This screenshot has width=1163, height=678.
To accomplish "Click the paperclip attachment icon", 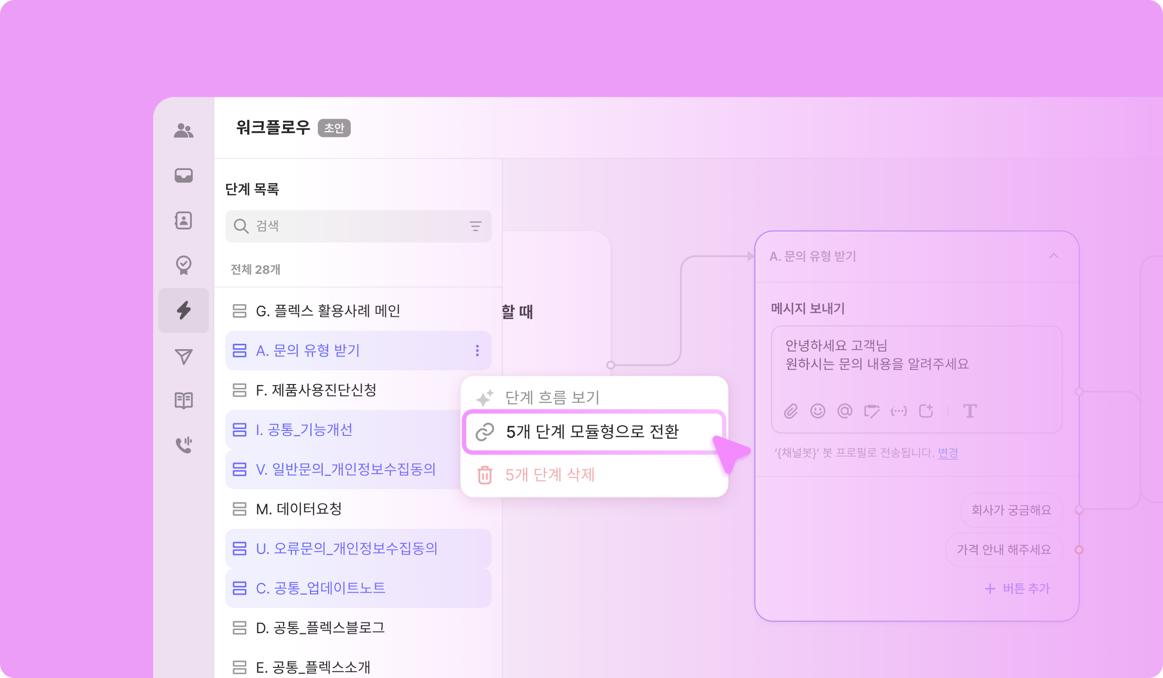I will click(791, 411).
